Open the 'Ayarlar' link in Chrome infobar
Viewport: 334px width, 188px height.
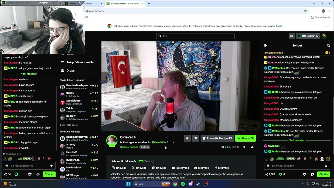click(x=279, y=26)
